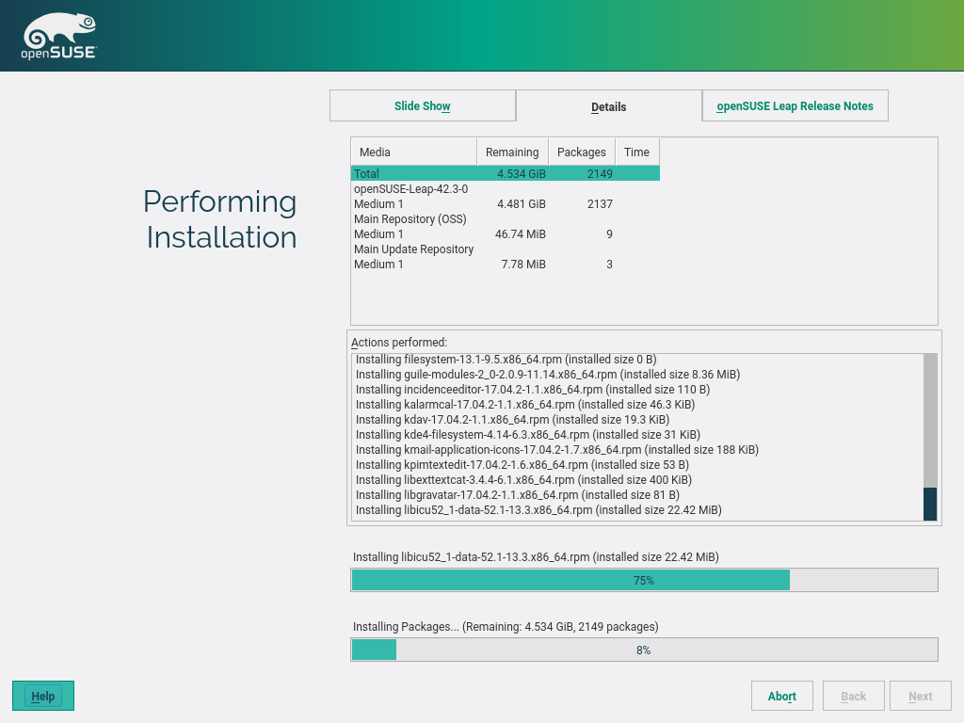Select the Details tab
Screen dimensions: 964x723
pyautogui.click(x=609, y=106)
